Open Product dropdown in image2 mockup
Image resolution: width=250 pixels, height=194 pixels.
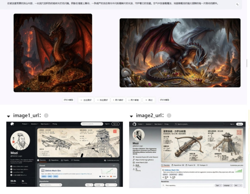(141, 124)
